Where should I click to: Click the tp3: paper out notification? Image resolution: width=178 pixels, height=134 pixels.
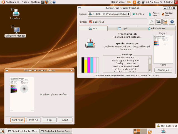(x=167, y=126)
